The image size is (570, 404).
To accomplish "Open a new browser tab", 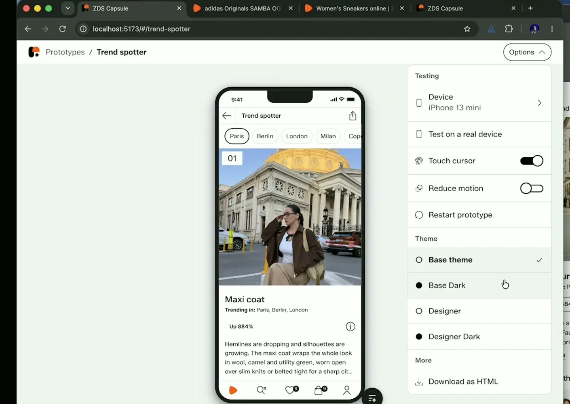I will tap(530, 8).
